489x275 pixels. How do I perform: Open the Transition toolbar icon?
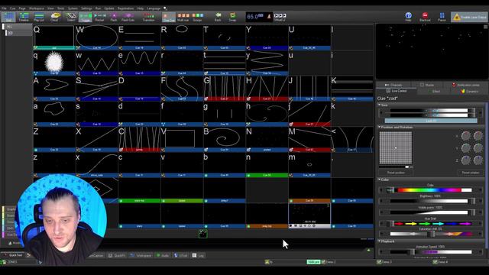(x=148, y=17)
